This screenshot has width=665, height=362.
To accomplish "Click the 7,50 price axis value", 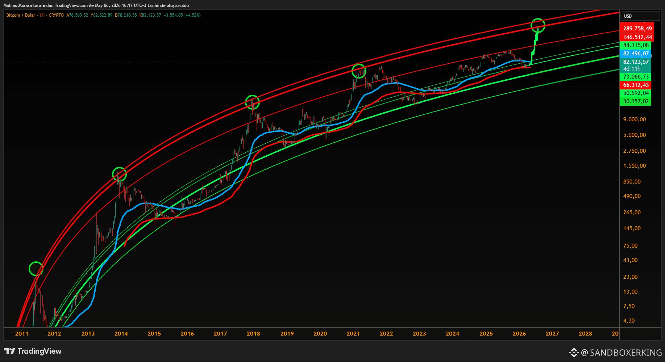I will pyautogui.click(x=629, y=306).
